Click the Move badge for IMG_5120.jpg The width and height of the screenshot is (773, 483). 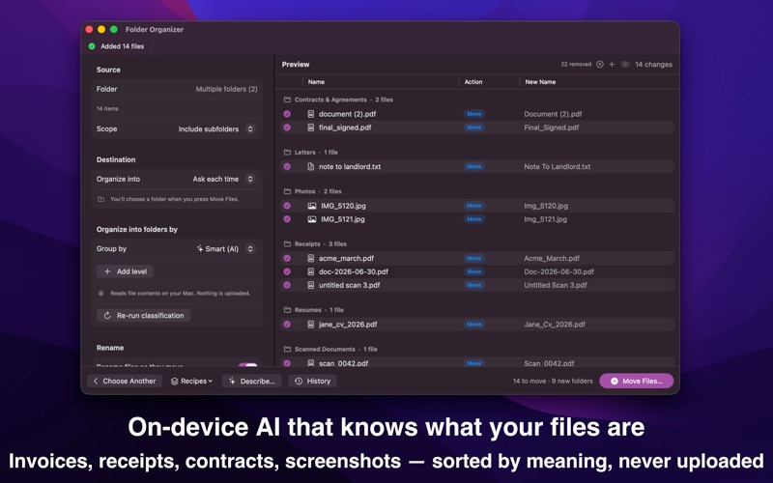[474, 206]
